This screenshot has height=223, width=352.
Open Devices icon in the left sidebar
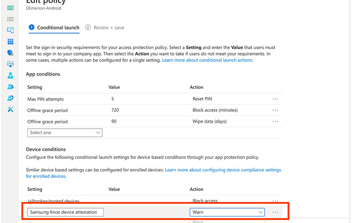coord(10,30)
